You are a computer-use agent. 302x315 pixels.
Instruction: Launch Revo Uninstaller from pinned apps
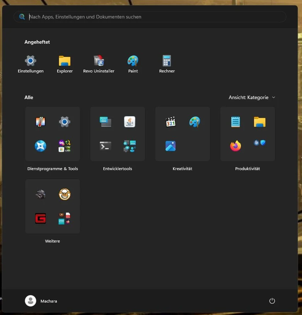[x=99, y=64]
